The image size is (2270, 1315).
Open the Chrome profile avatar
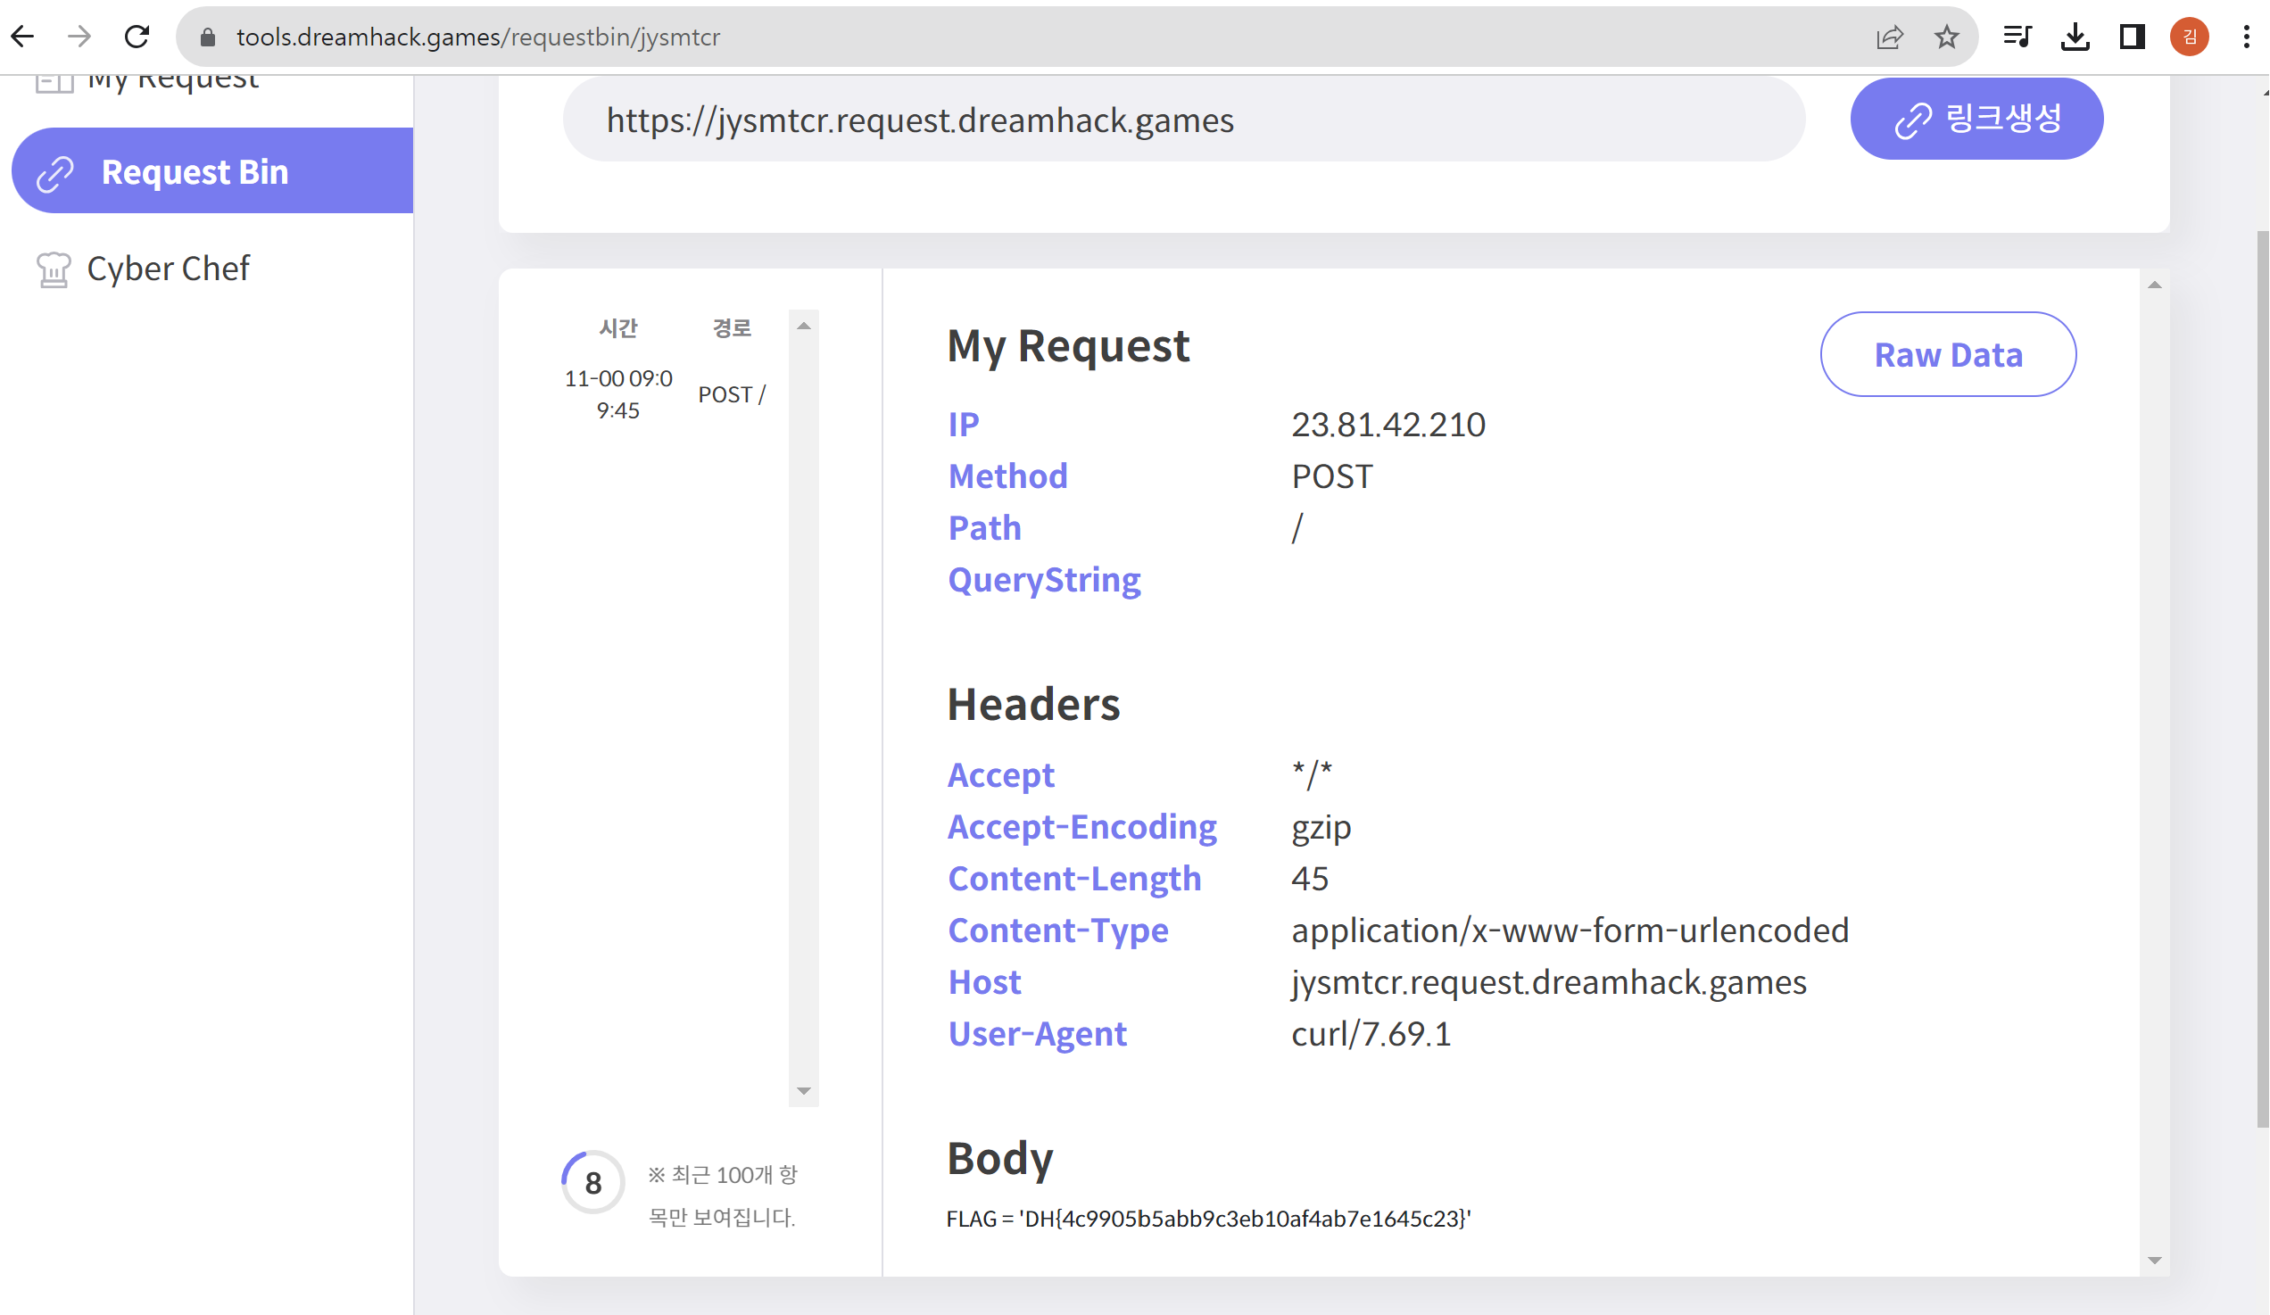(x=2189, y=37)
